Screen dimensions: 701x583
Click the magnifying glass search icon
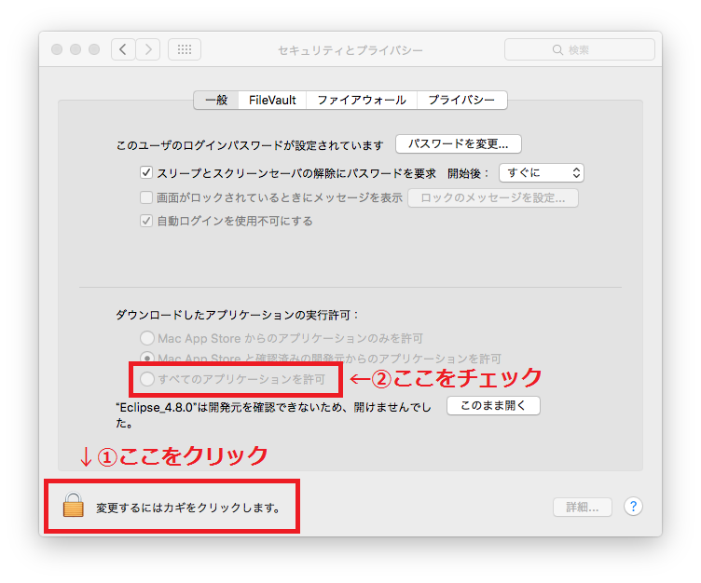click(557, 50)
